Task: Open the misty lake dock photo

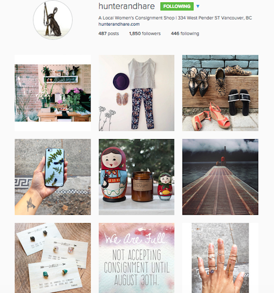Action: (x=220, y=177)
